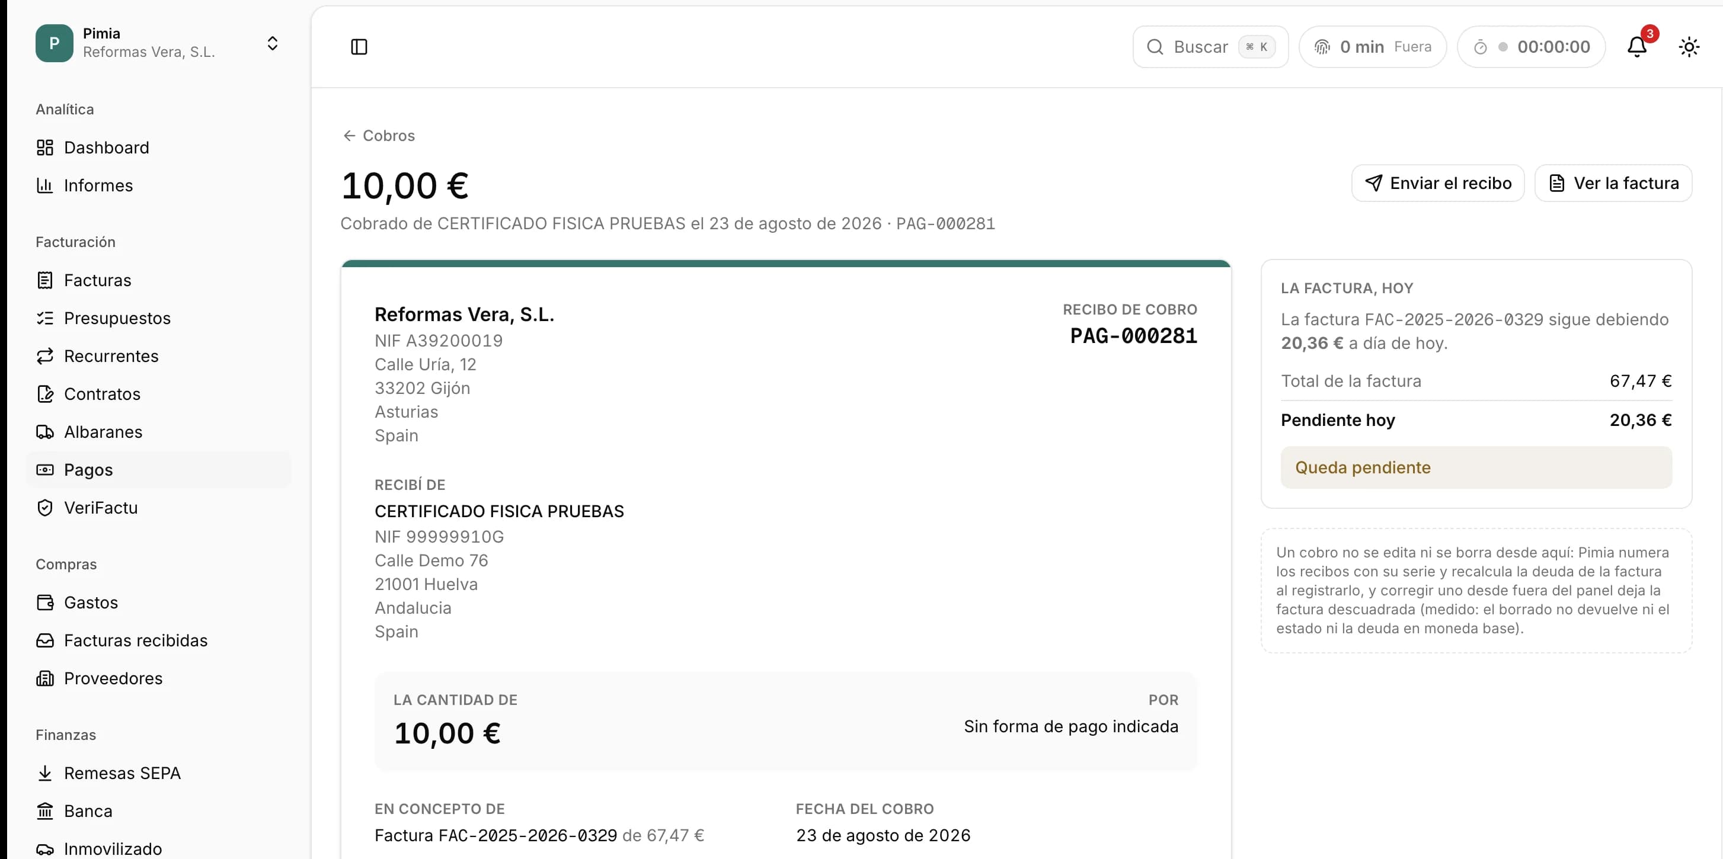
Task: Click the 'Facturación' section label
Action: click(x=76, y=242)
